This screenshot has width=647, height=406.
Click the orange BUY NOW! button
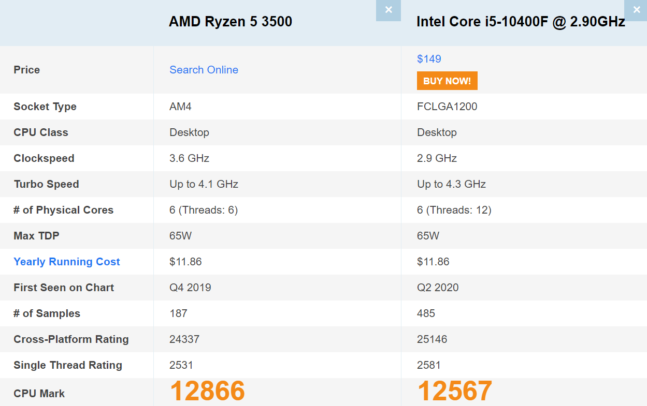click(x=447, y=81)
